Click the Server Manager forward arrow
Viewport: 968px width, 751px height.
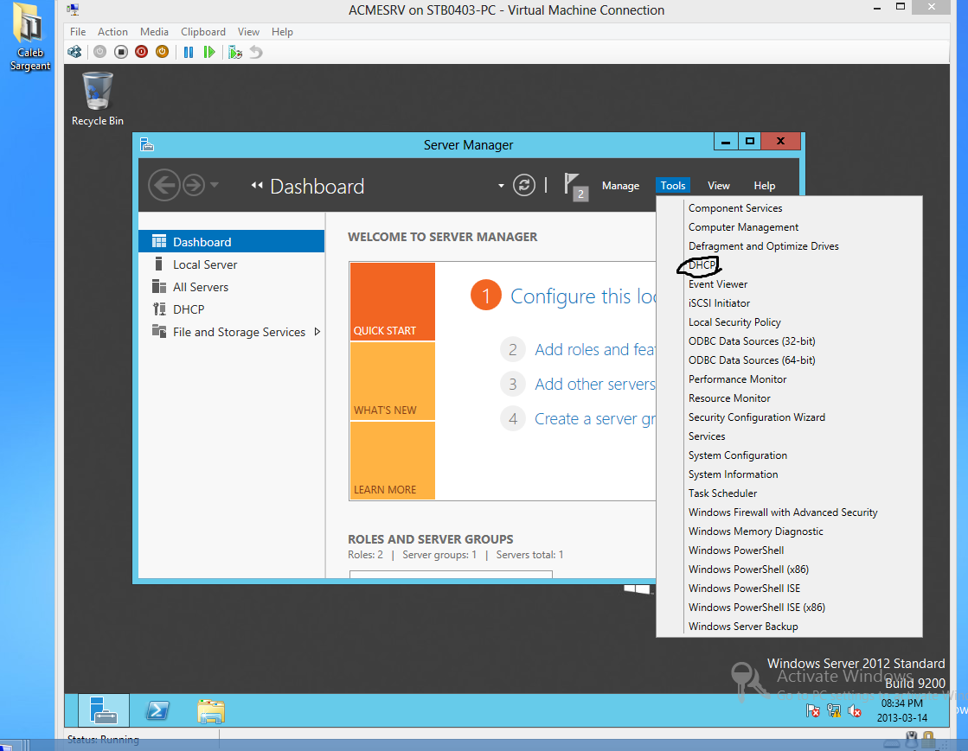point(194,184)
